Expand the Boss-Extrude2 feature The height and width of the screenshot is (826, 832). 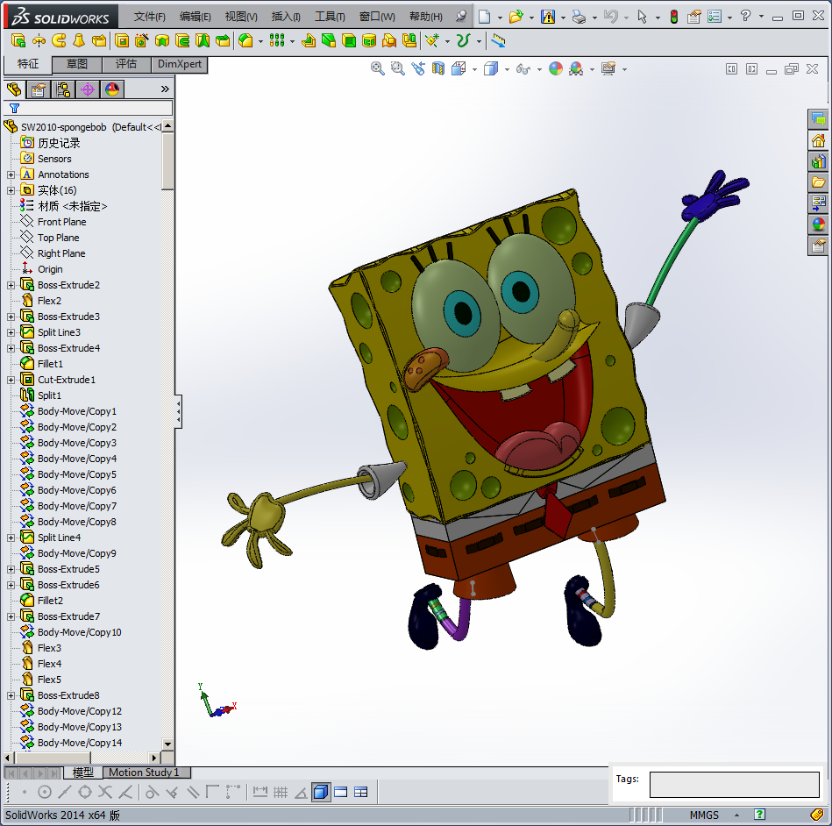point(11,285)
